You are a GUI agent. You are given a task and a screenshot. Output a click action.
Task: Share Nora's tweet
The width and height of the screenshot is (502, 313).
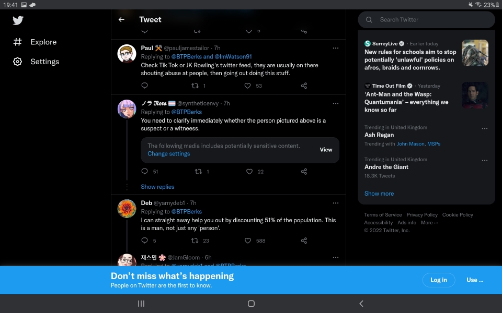click(x=304, y=172)
